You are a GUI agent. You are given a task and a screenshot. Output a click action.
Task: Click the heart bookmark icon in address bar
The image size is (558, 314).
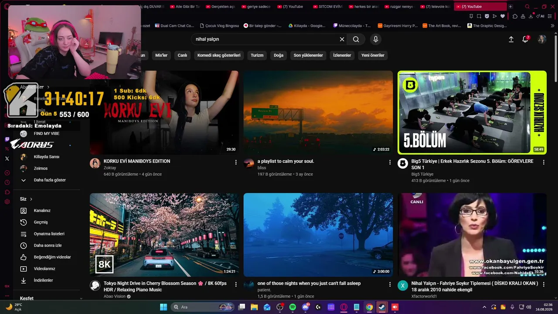pyautogui.click(x=503, y=16)
